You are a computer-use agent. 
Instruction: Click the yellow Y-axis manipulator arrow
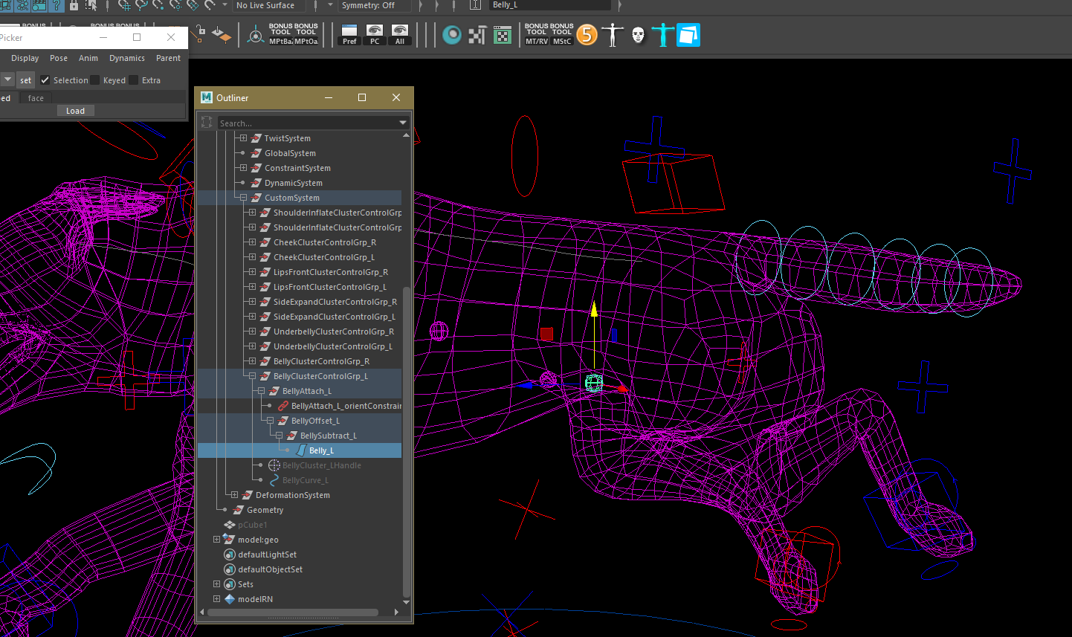[x=594, y=308]
